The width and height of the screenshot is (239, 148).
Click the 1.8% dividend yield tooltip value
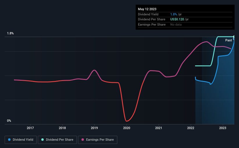point(174,14)
